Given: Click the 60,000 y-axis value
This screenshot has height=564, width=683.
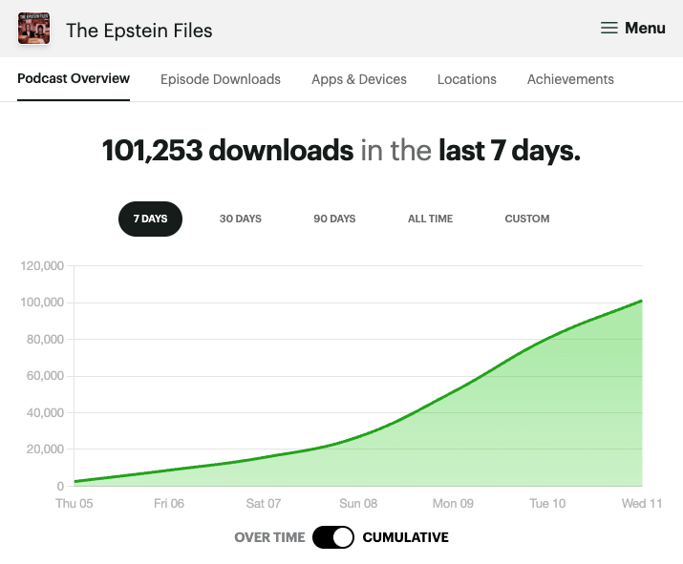Looking at the screenshot, I should coord(45,376).
